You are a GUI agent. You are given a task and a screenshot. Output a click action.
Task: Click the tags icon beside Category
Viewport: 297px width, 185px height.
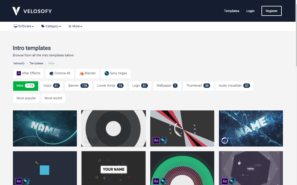[43, 26]
